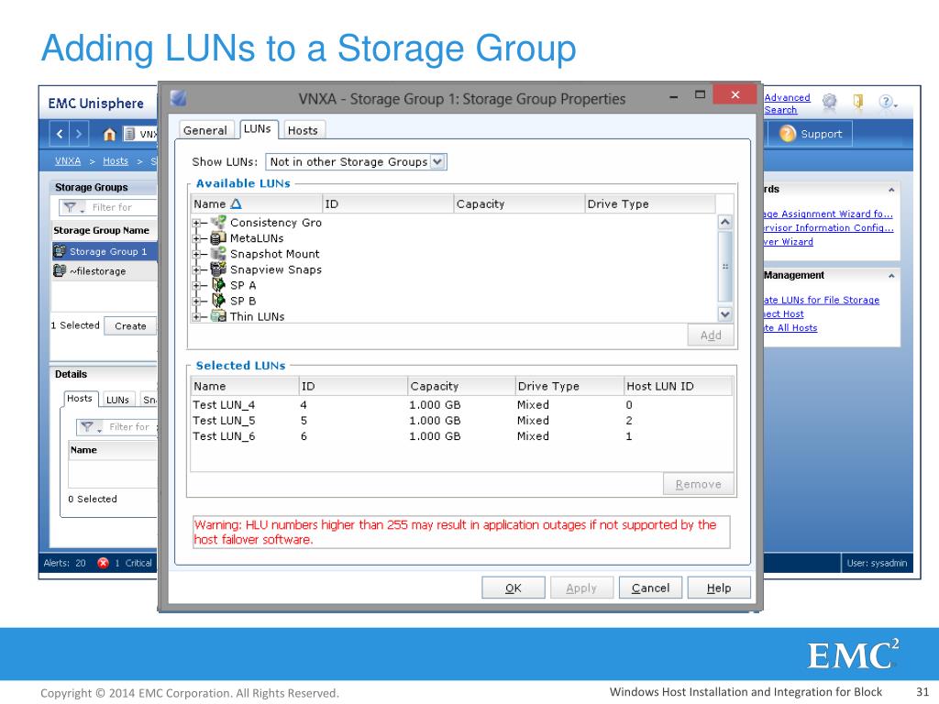Select the LUNs tab under Details

(x=117, y=400)
